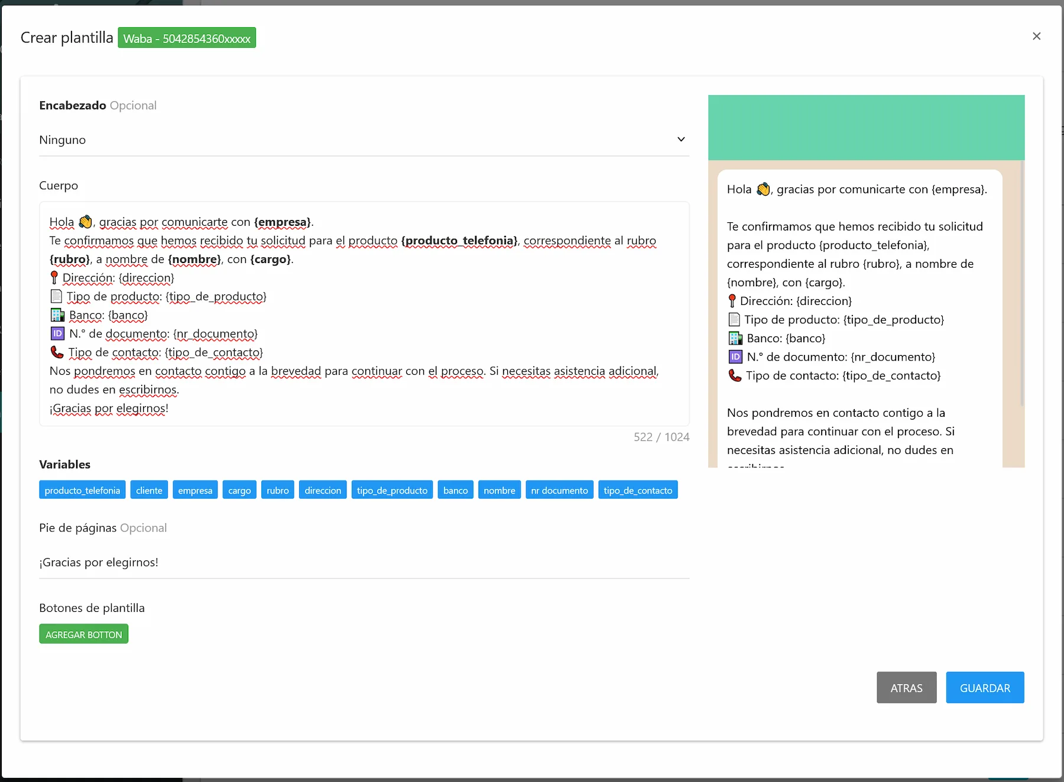Click the GUARDAR button
1064x782 pixels.
(985, 687)
